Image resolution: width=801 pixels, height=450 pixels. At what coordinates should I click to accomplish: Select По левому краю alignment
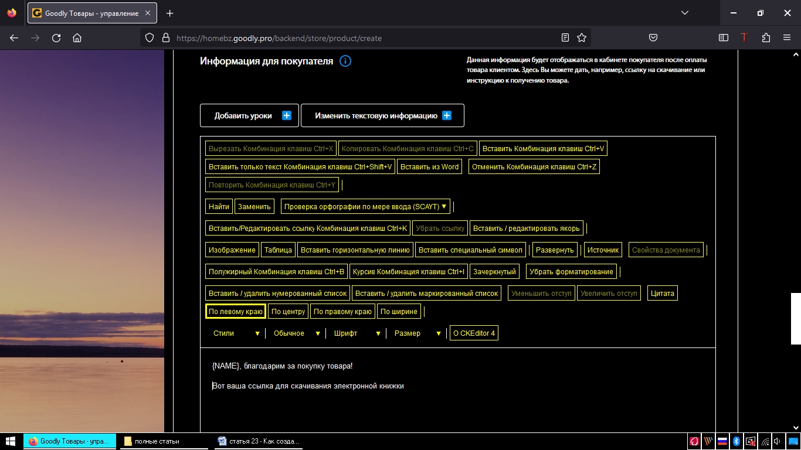tap(236, 312)
